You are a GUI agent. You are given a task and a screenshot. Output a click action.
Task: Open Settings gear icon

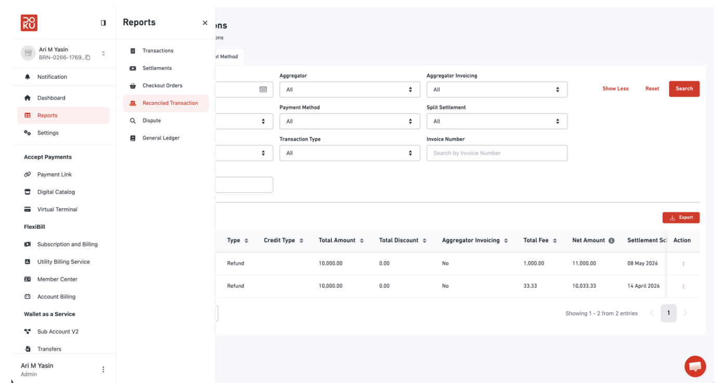pyautogui.click(x=28, y=133)
